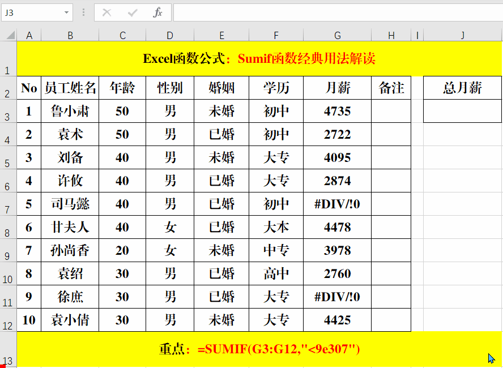Select column A header
Screen dimensions: 503x368
coord(29,35)
